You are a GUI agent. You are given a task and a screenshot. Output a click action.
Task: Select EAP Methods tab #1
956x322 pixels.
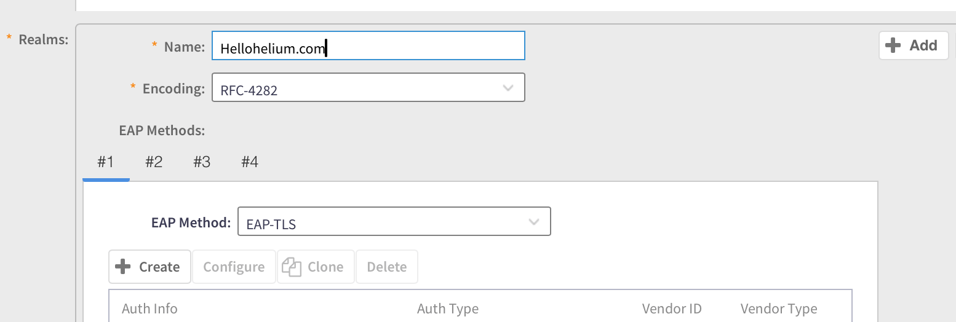click(105, 162)
